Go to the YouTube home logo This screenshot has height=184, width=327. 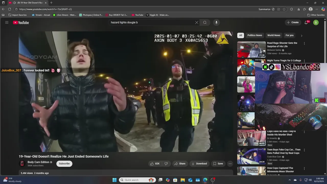21,22
